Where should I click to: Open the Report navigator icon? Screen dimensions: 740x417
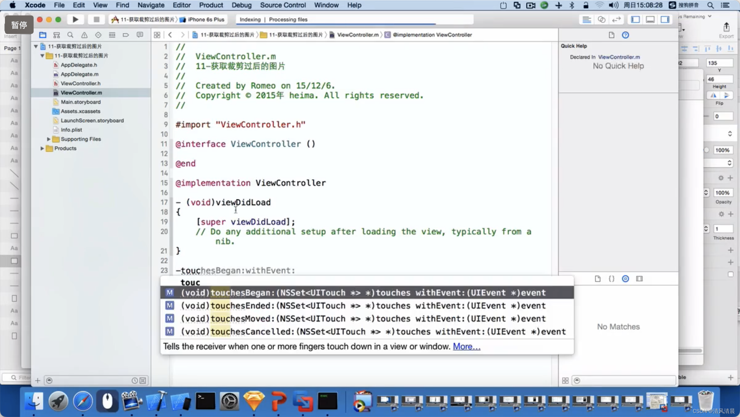tap(140, 35)
